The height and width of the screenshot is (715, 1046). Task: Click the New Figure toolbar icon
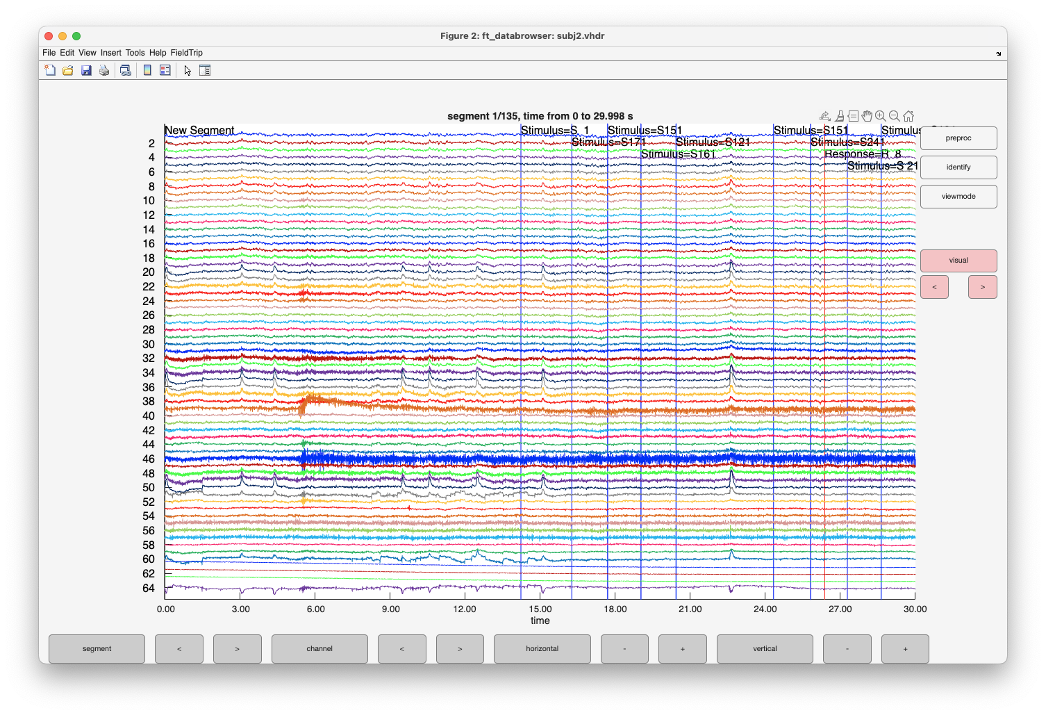click(50, 70)
